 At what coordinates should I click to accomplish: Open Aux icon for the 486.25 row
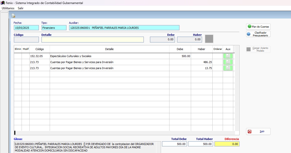pos(228,62)
